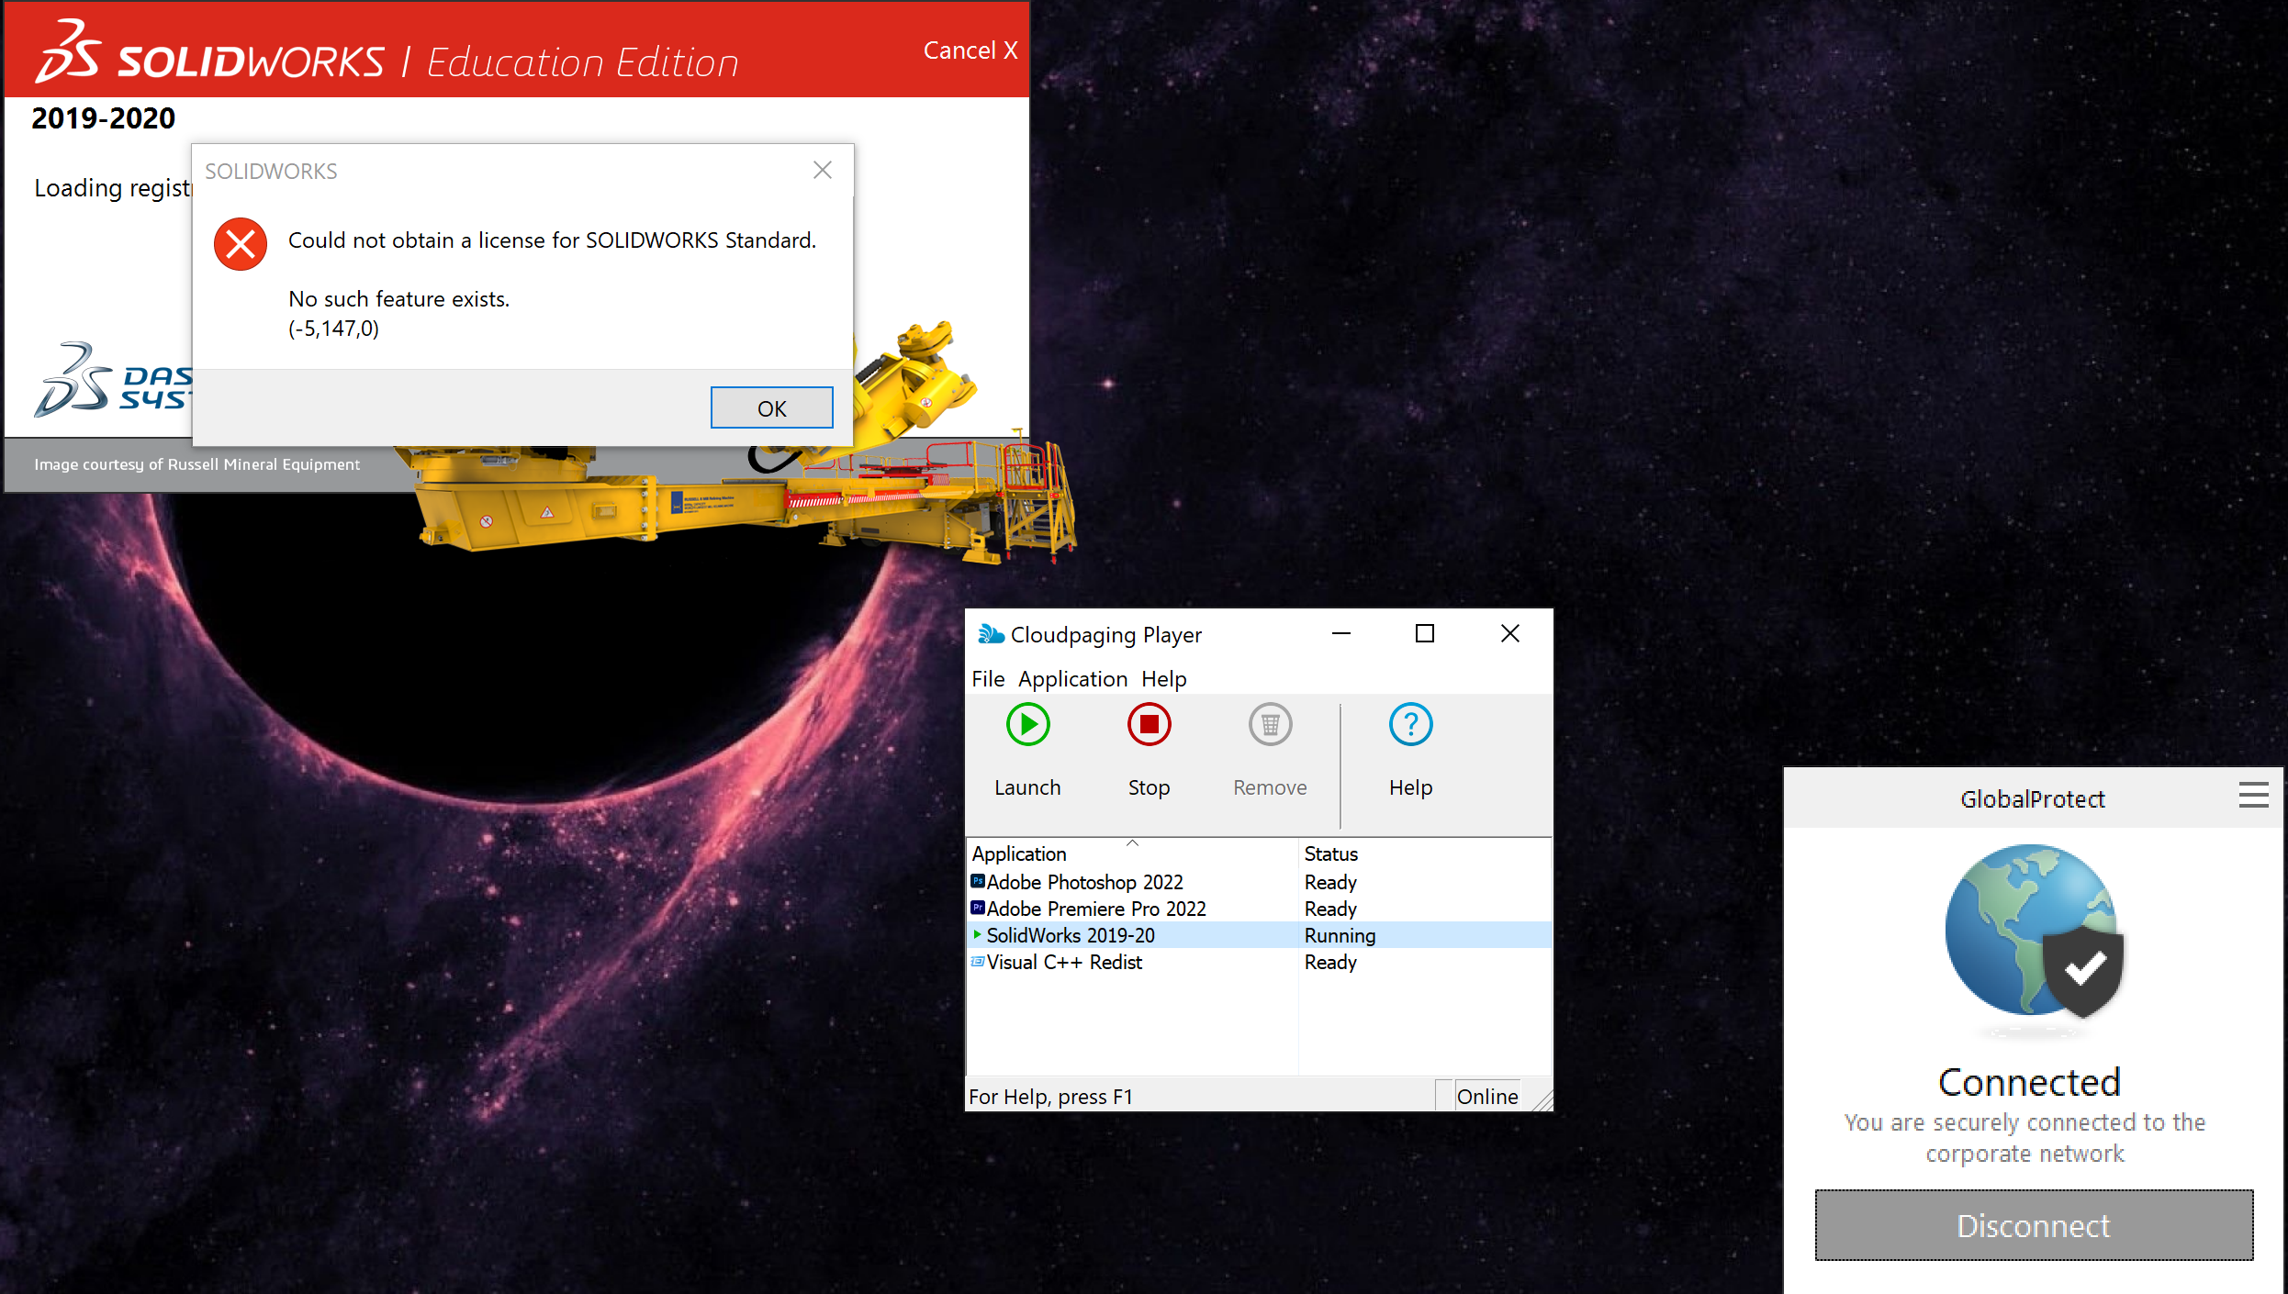Image resolution: width=2288 pixels, height=1294 pixels.
Task: Sort list by Status column header
Action: (1425, 853)
